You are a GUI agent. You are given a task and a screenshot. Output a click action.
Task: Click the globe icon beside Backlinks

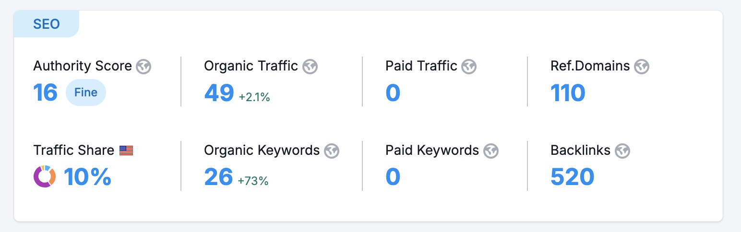point(622,151)
